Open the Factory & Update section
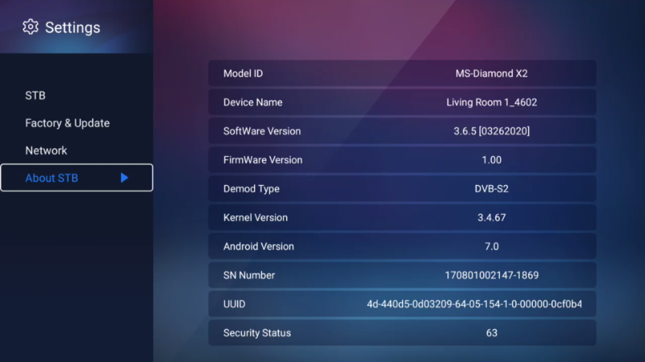Screen dimensions: 645x362 coord(67,123)
